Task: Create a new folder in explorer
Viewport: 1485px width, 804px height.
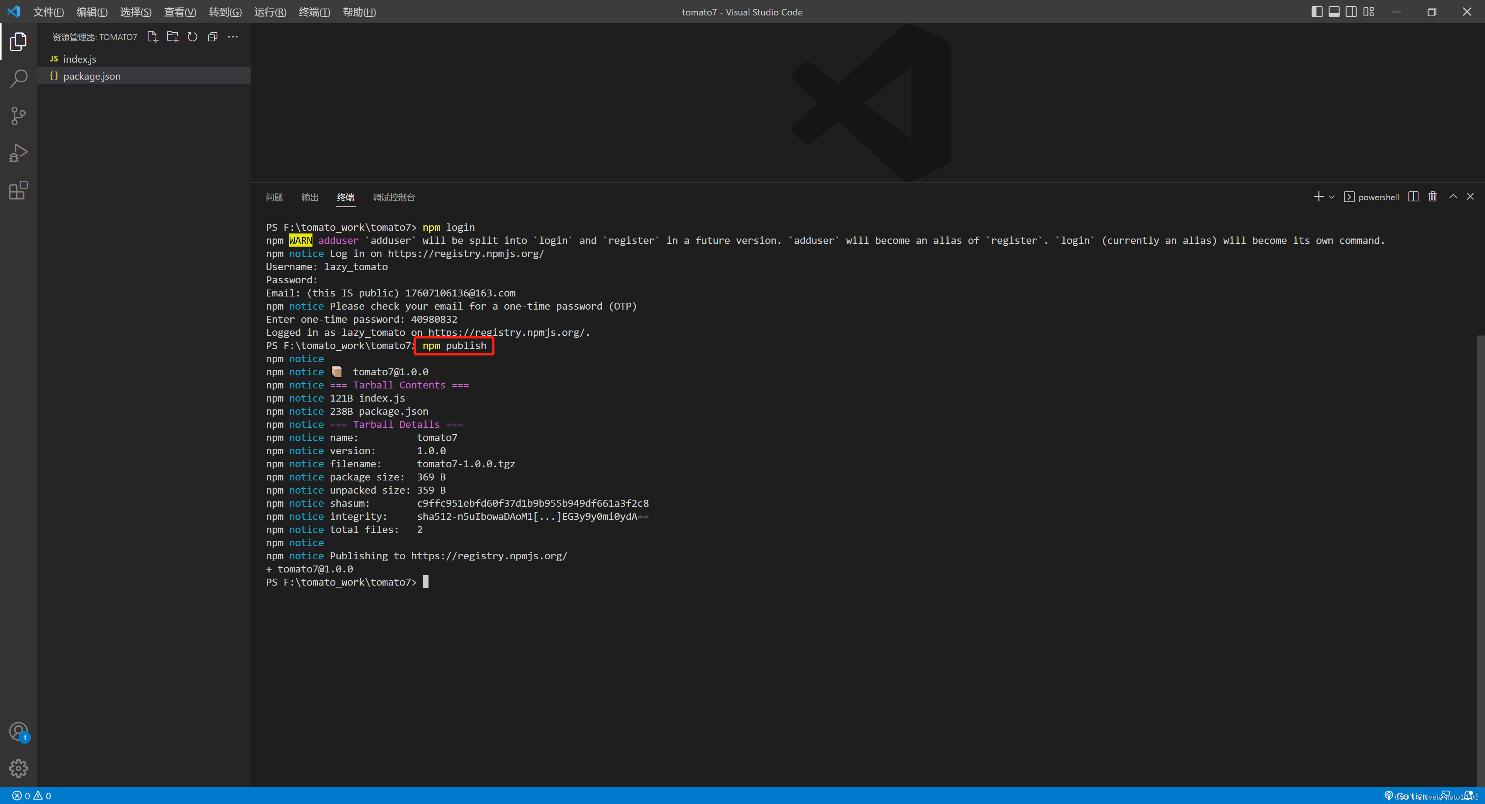Action: 172,37
